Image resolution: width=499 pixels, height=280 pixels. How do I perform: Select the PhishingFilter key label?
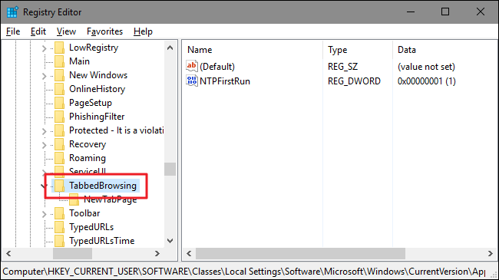click(97, 117)
